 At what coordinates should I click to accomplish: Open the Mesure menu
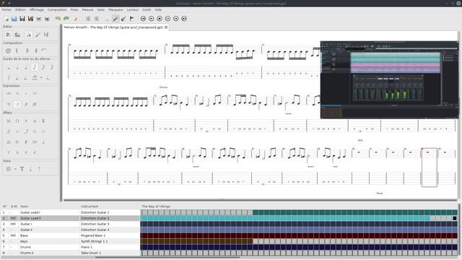pos(87,9)
